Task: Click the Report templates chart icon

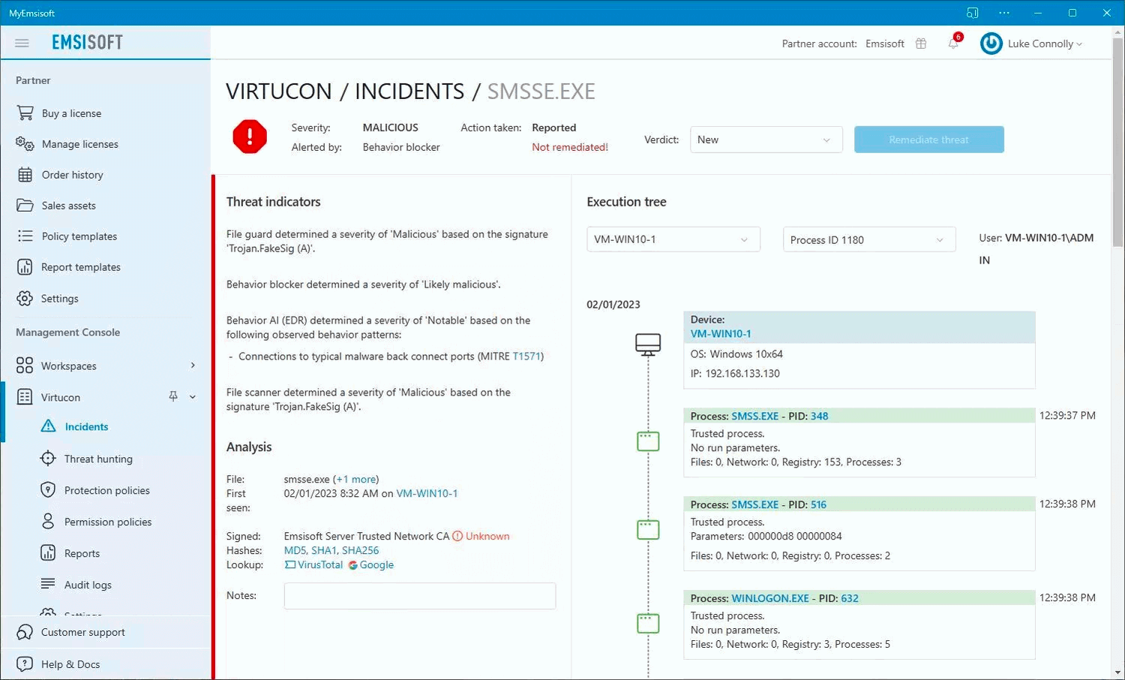Action: 25,266
